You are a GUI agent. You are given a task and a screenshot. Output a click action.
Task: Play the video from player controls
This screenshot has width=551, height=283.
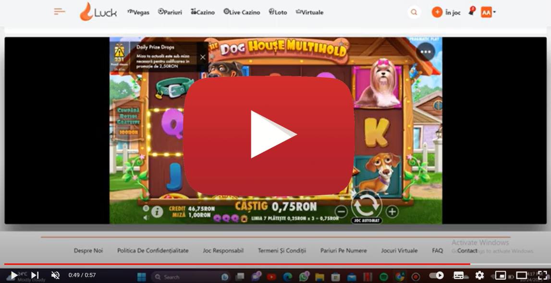tap(14, 275)
